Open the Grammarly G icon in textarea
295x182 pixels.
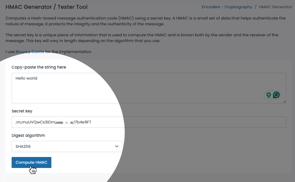click(x=276, y=95)
